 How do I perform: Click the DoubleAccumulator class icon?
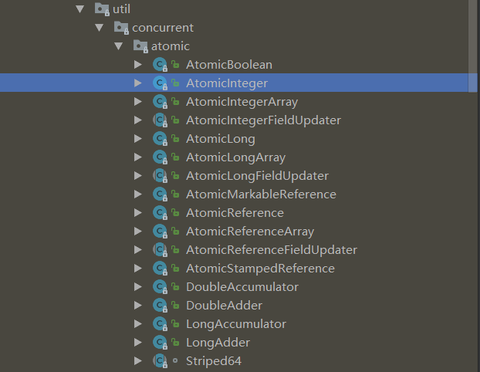160,287
